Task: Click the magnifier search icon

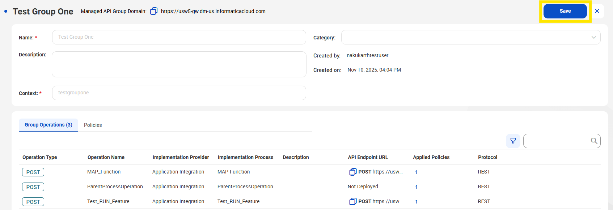Action: tap(594, 141)
